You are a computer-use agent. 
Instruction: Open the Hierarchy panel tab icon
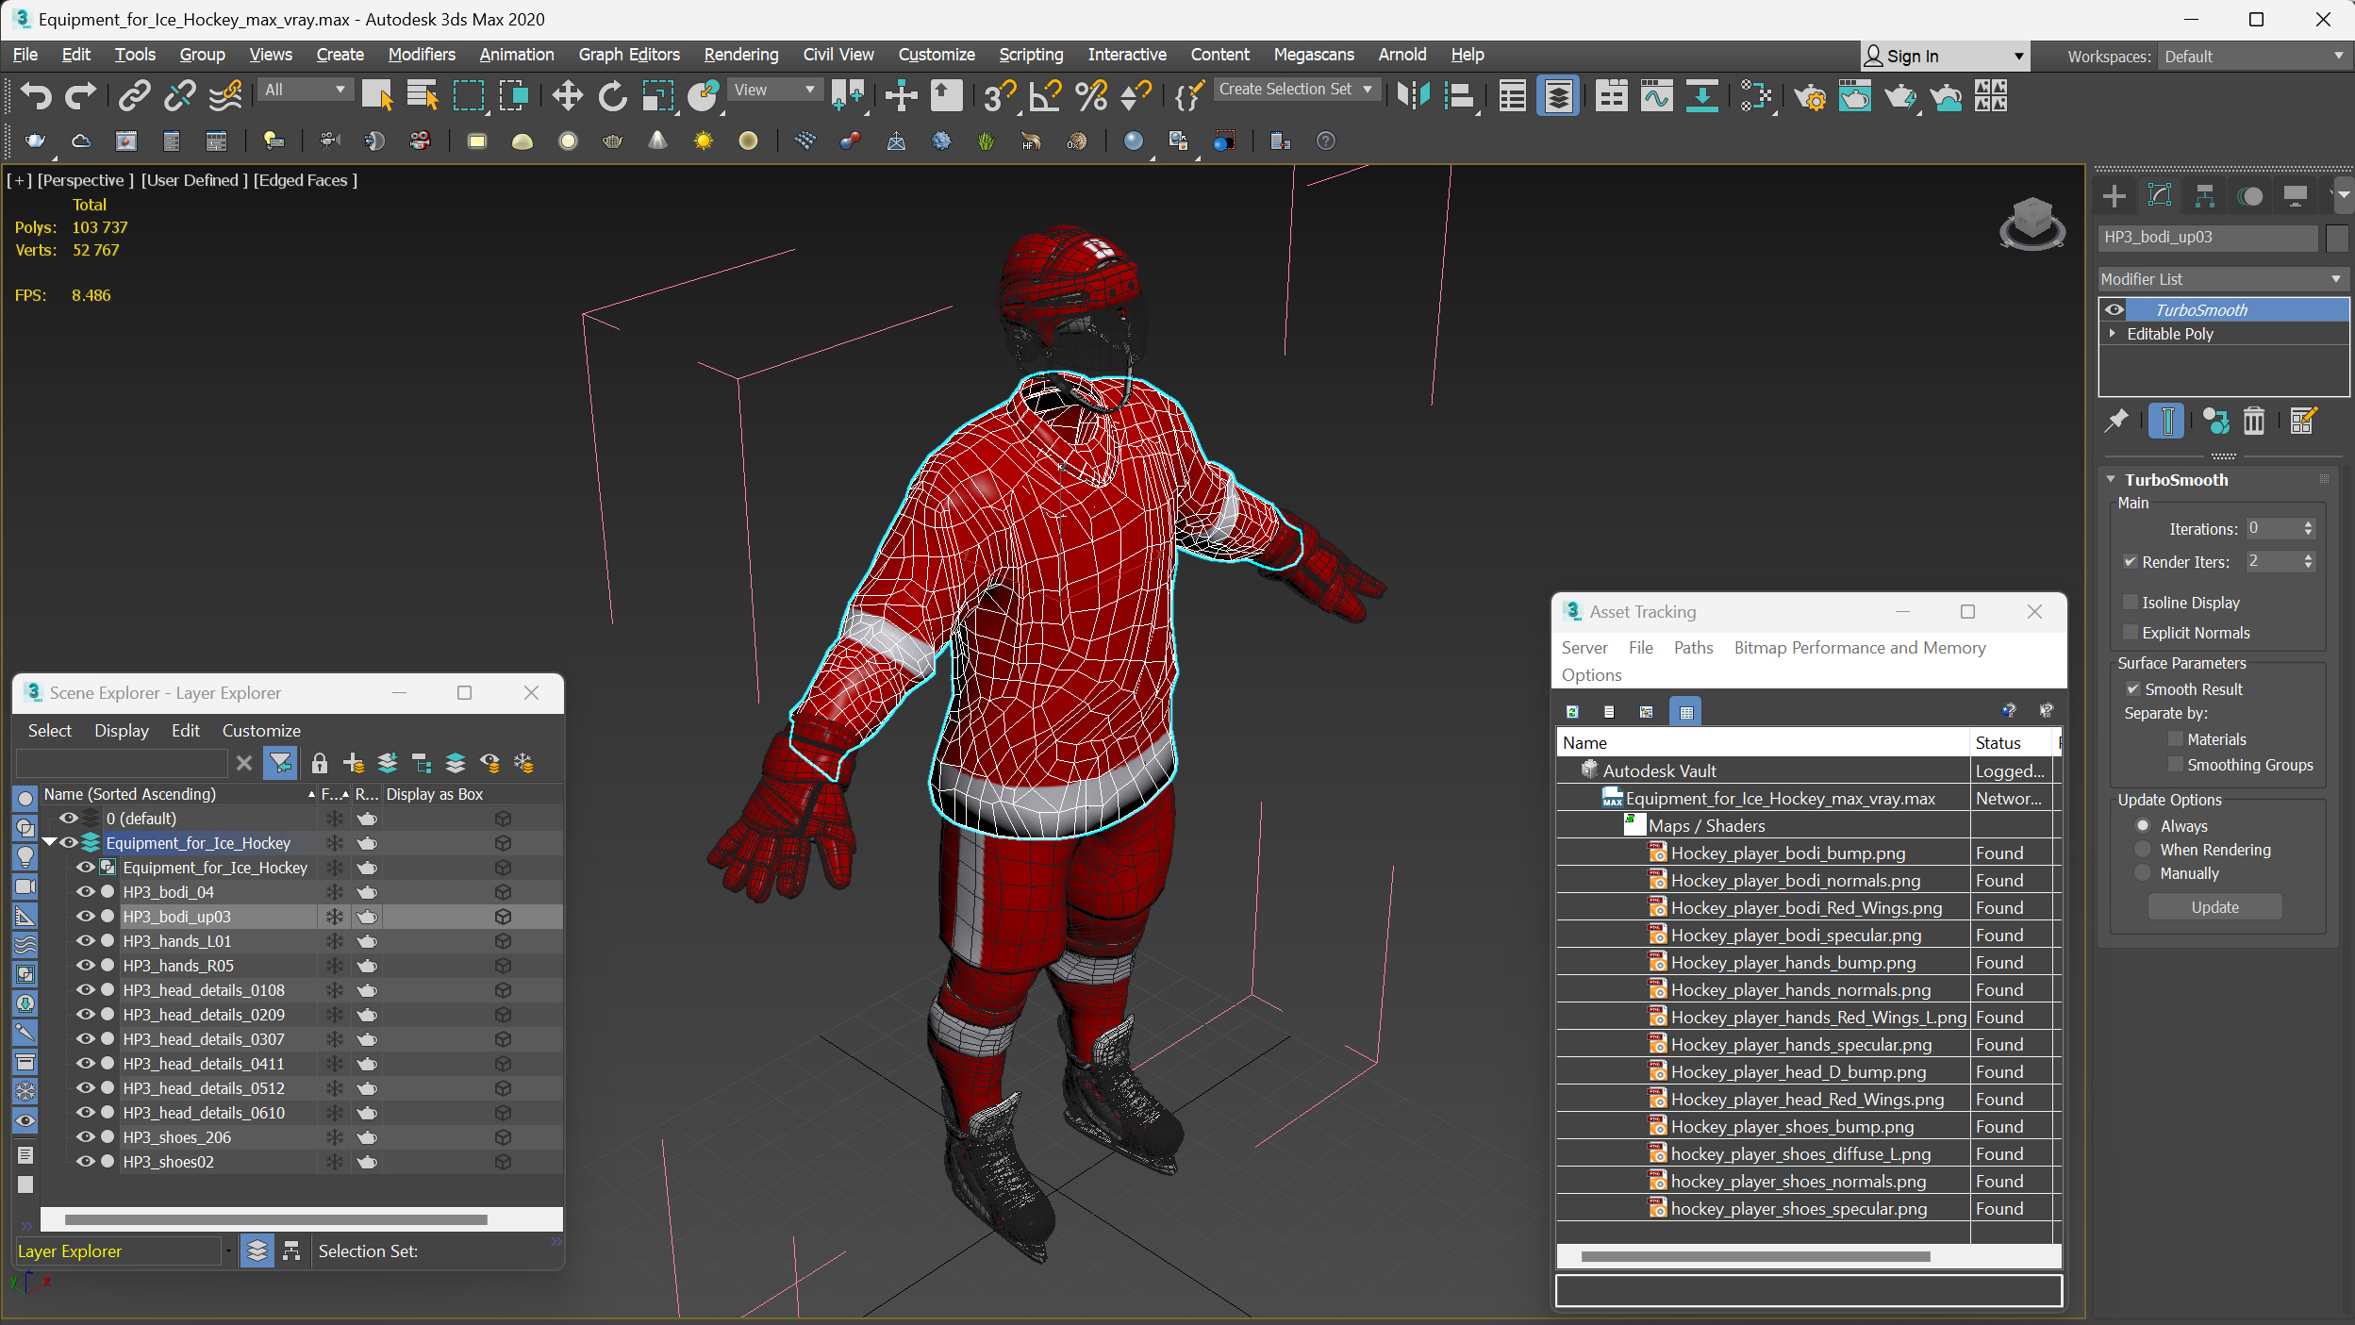click(x=2204, y=195)
